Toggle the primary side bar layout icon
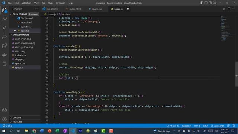Image resolution: width=238 pixels, height=134 pixels. 202,3
